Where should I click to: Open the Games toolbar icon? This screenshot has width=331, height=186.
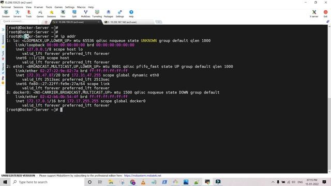(x=40, y=14)
